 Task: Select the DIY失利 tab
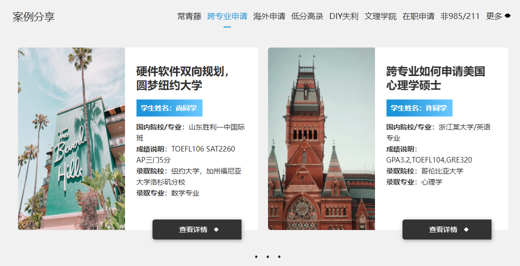343,16
